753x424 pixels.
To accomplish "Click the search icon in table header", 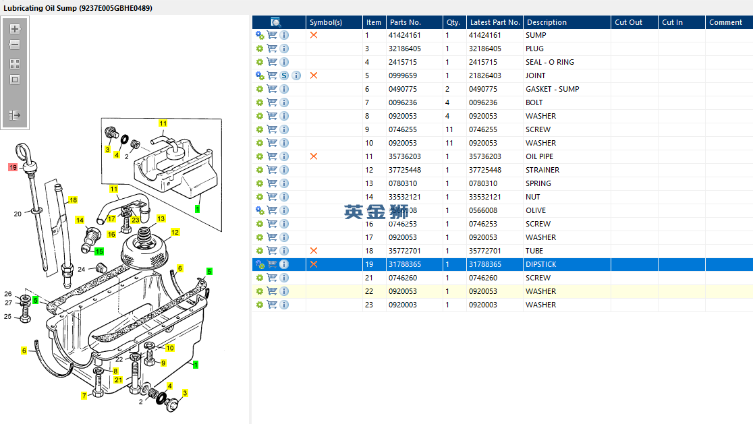I will (x=276, y=22).
